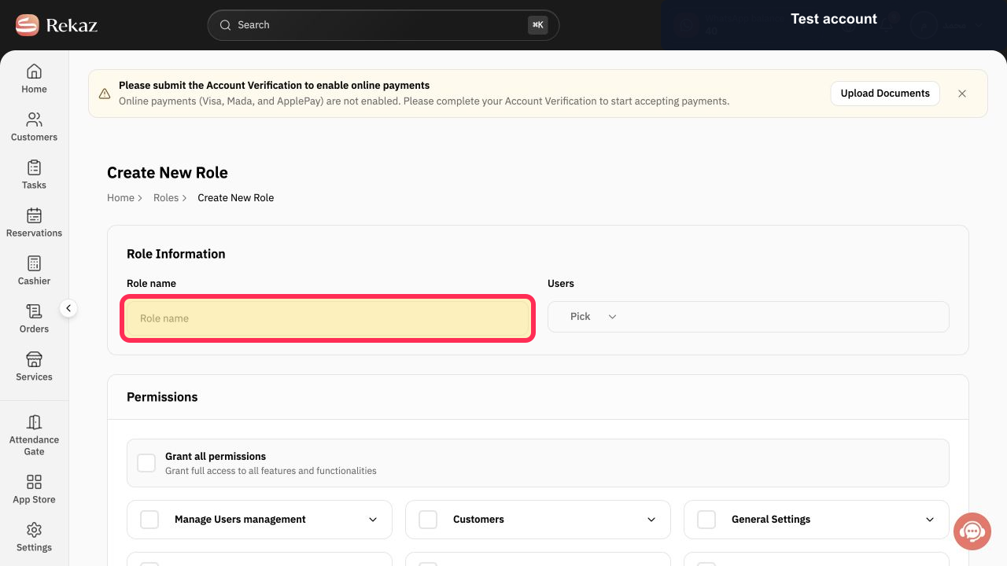Open the support chat bubble icon
This screenshot has height=566, width=1007.
tap(972, 531)
